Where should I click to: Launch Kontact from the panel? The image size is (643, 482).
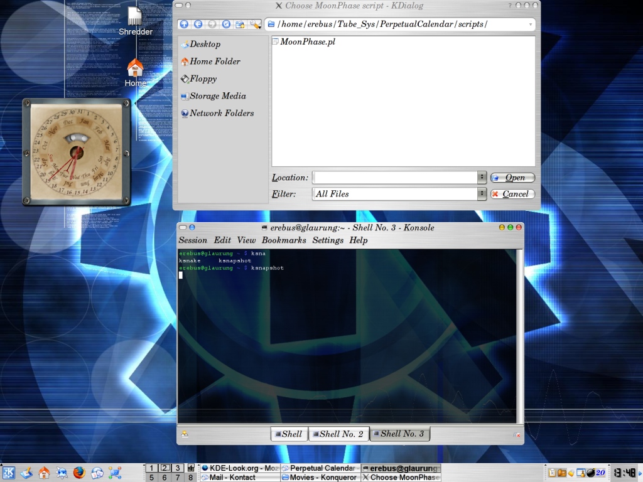(x=97, y=473)
